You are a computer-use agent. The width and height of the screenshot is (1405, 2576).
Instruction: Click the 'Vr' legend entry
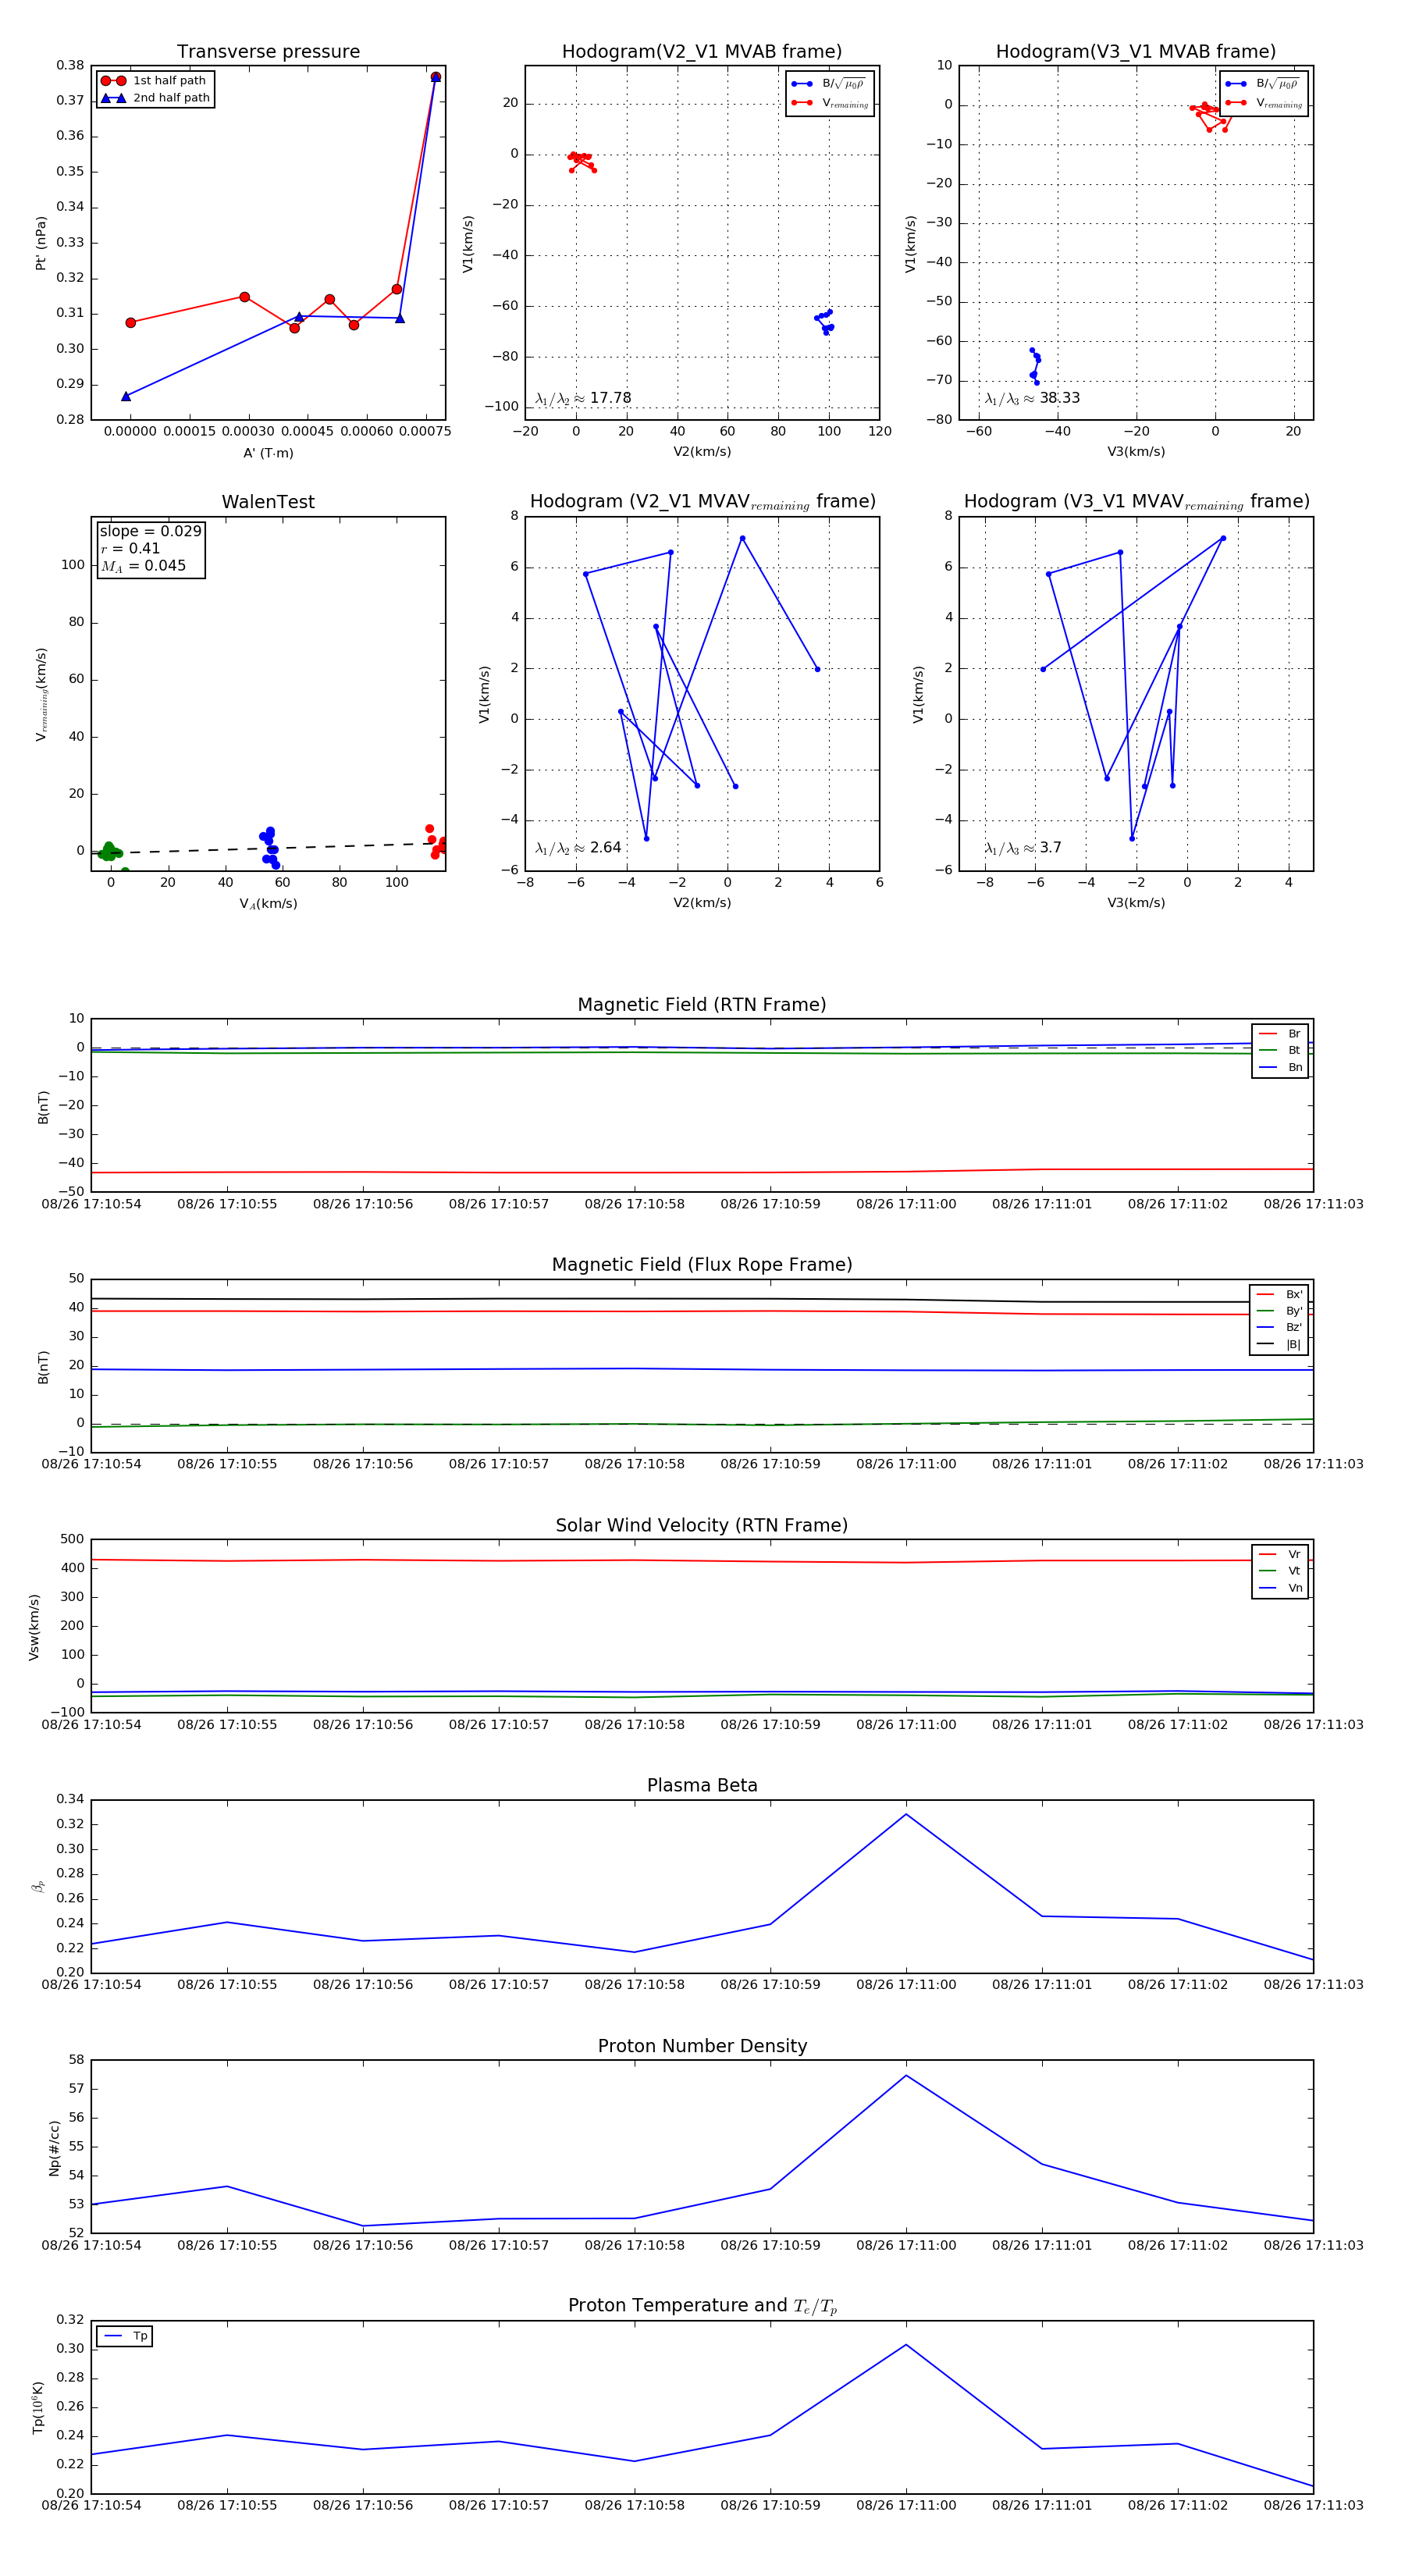(x=1280, y=1554)
